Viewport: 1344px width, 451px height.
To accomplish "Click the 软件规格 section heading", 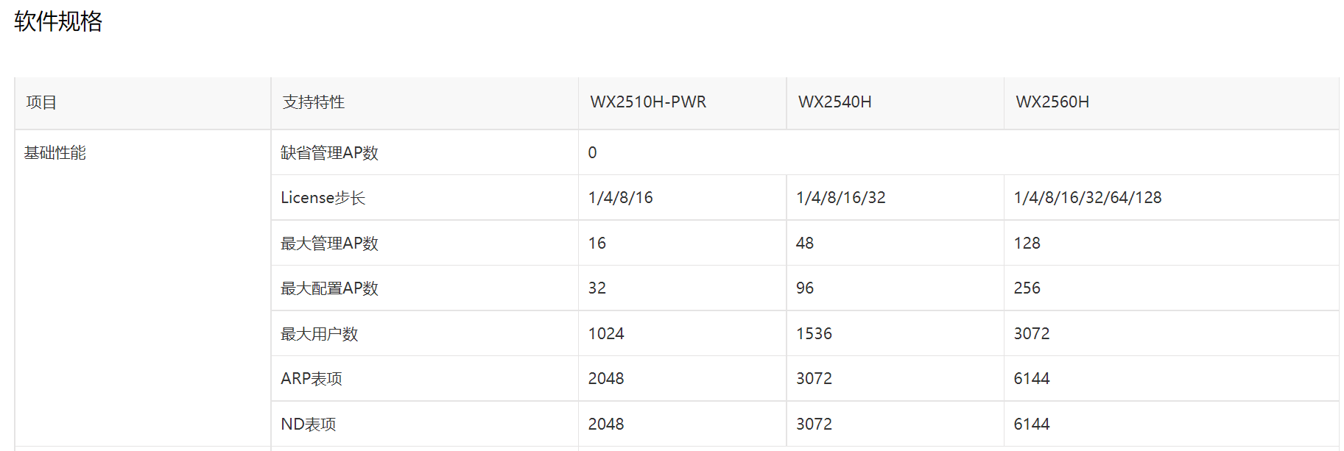I will click(58, 21).
